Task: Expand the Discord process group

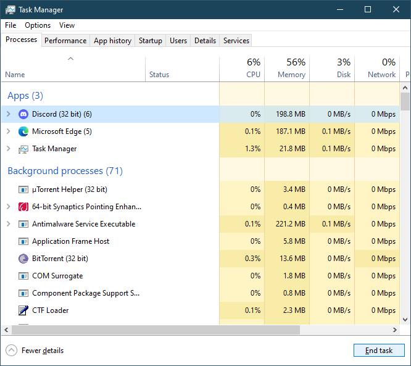Action: (8, 114)
